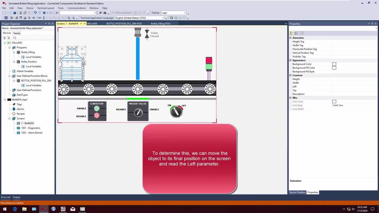Screen dimensions: 379x213
Task: Sort properties alphabetically in the Properties panel
Action: (296, 33)
